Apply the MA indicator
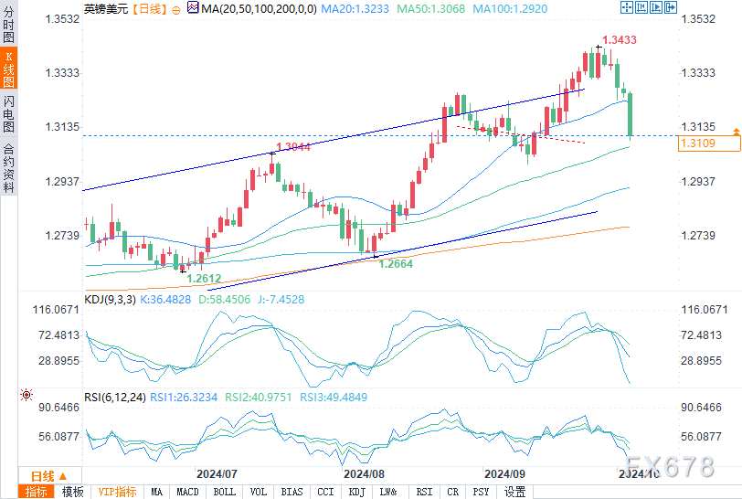 tap(156, 492)
